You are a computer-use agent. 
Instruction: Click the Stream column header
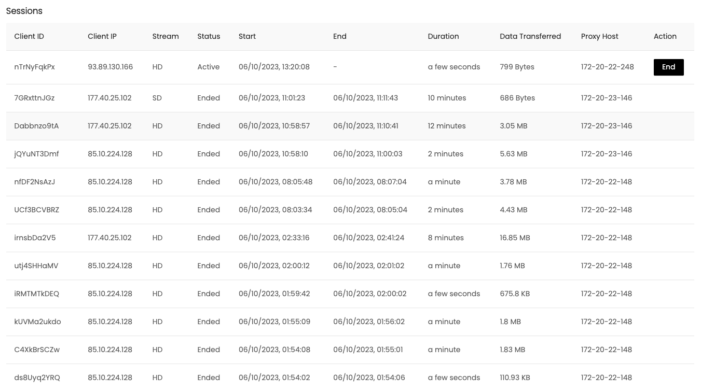(166, 36)
